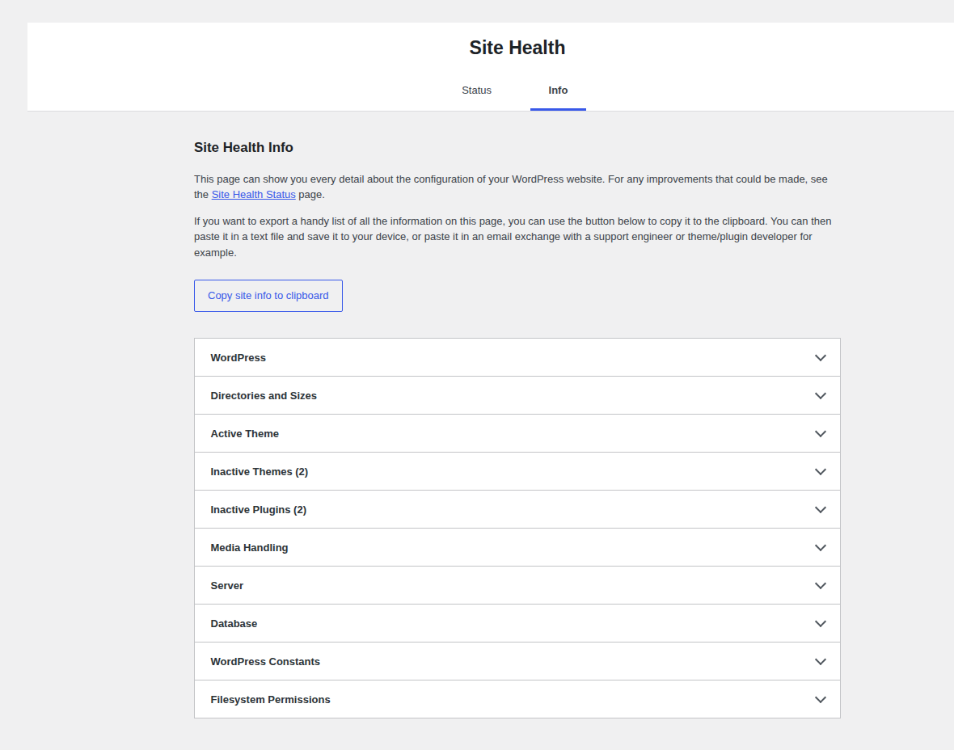954x750 pixels.
Task: Click the "Active Theme" label text
Action: pyautogui.click(x=245, y=434)
